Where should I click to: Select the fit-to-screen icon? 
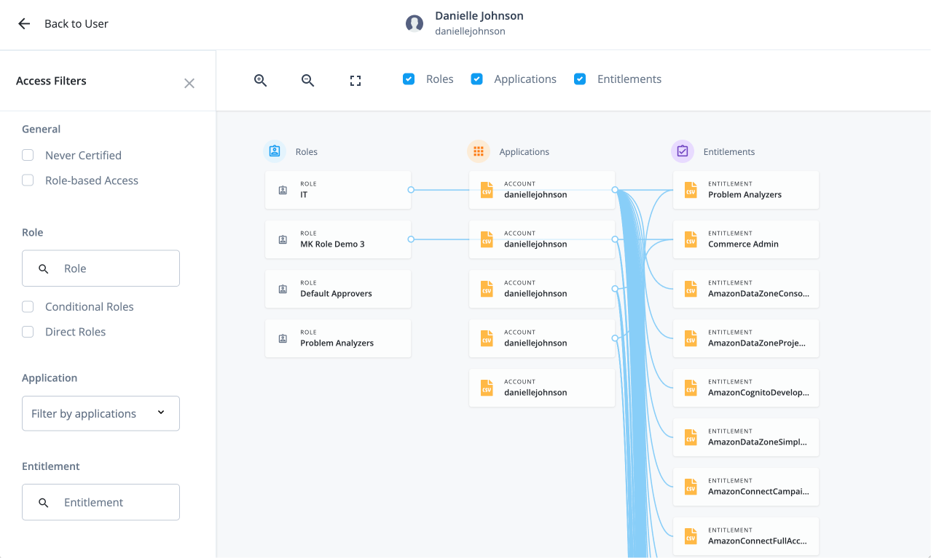[x=355, y=80]
